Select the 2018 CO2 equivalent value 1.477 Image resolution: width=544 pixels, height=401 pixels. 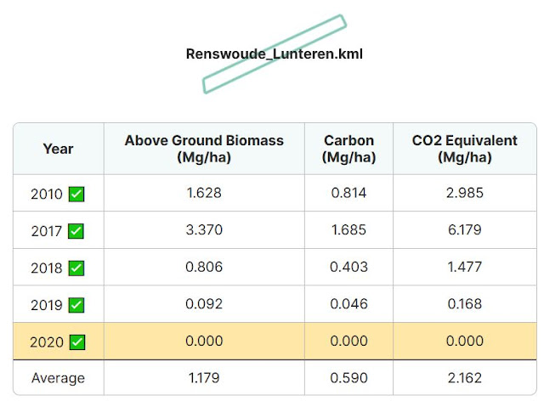pyautogui.click(x=465, y=267)
